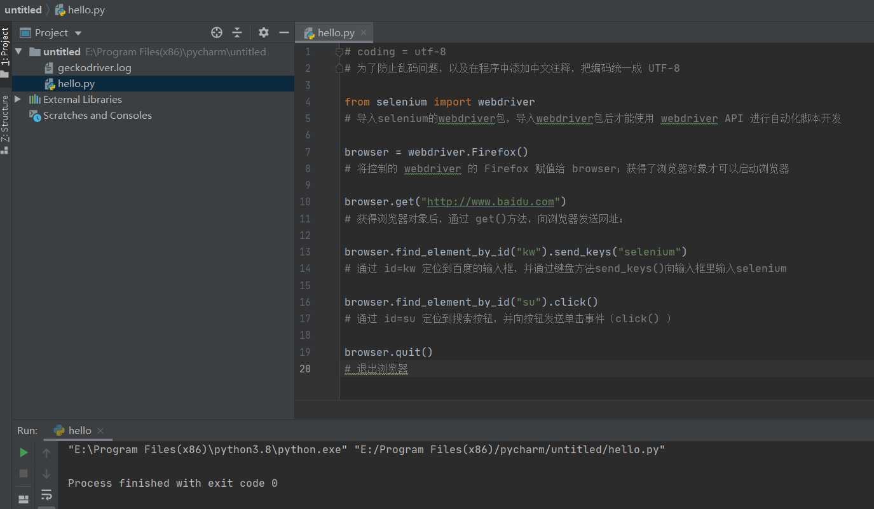The image size is (874, 509).
Task: Click the http://www.baidu.com link in code
Action: pyautogui.click(x=491, y=201)
